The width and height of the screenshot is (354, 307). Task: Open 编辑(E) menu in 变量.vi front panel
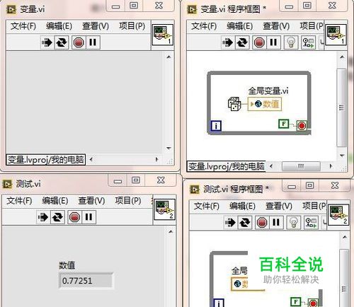click(59, 26)
